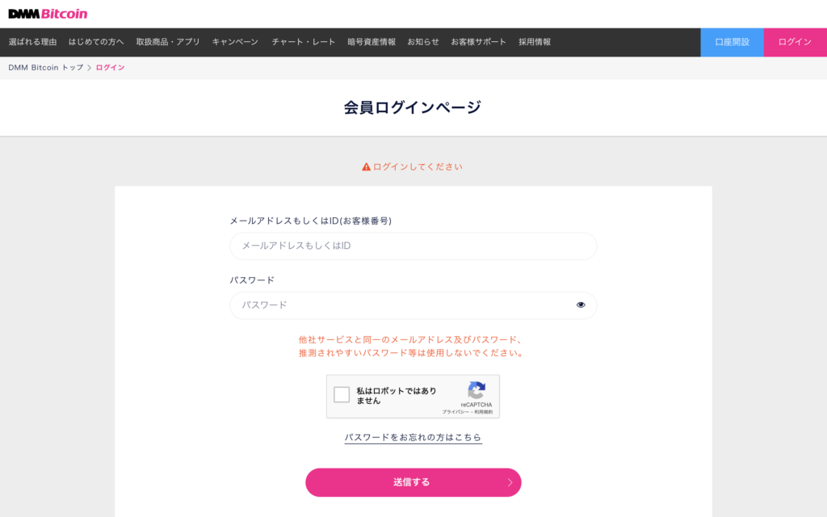827x517 pixels.
Task: Click the DMM Bitcoin トップ breadcrumb
Action: (x=46, y=68)
